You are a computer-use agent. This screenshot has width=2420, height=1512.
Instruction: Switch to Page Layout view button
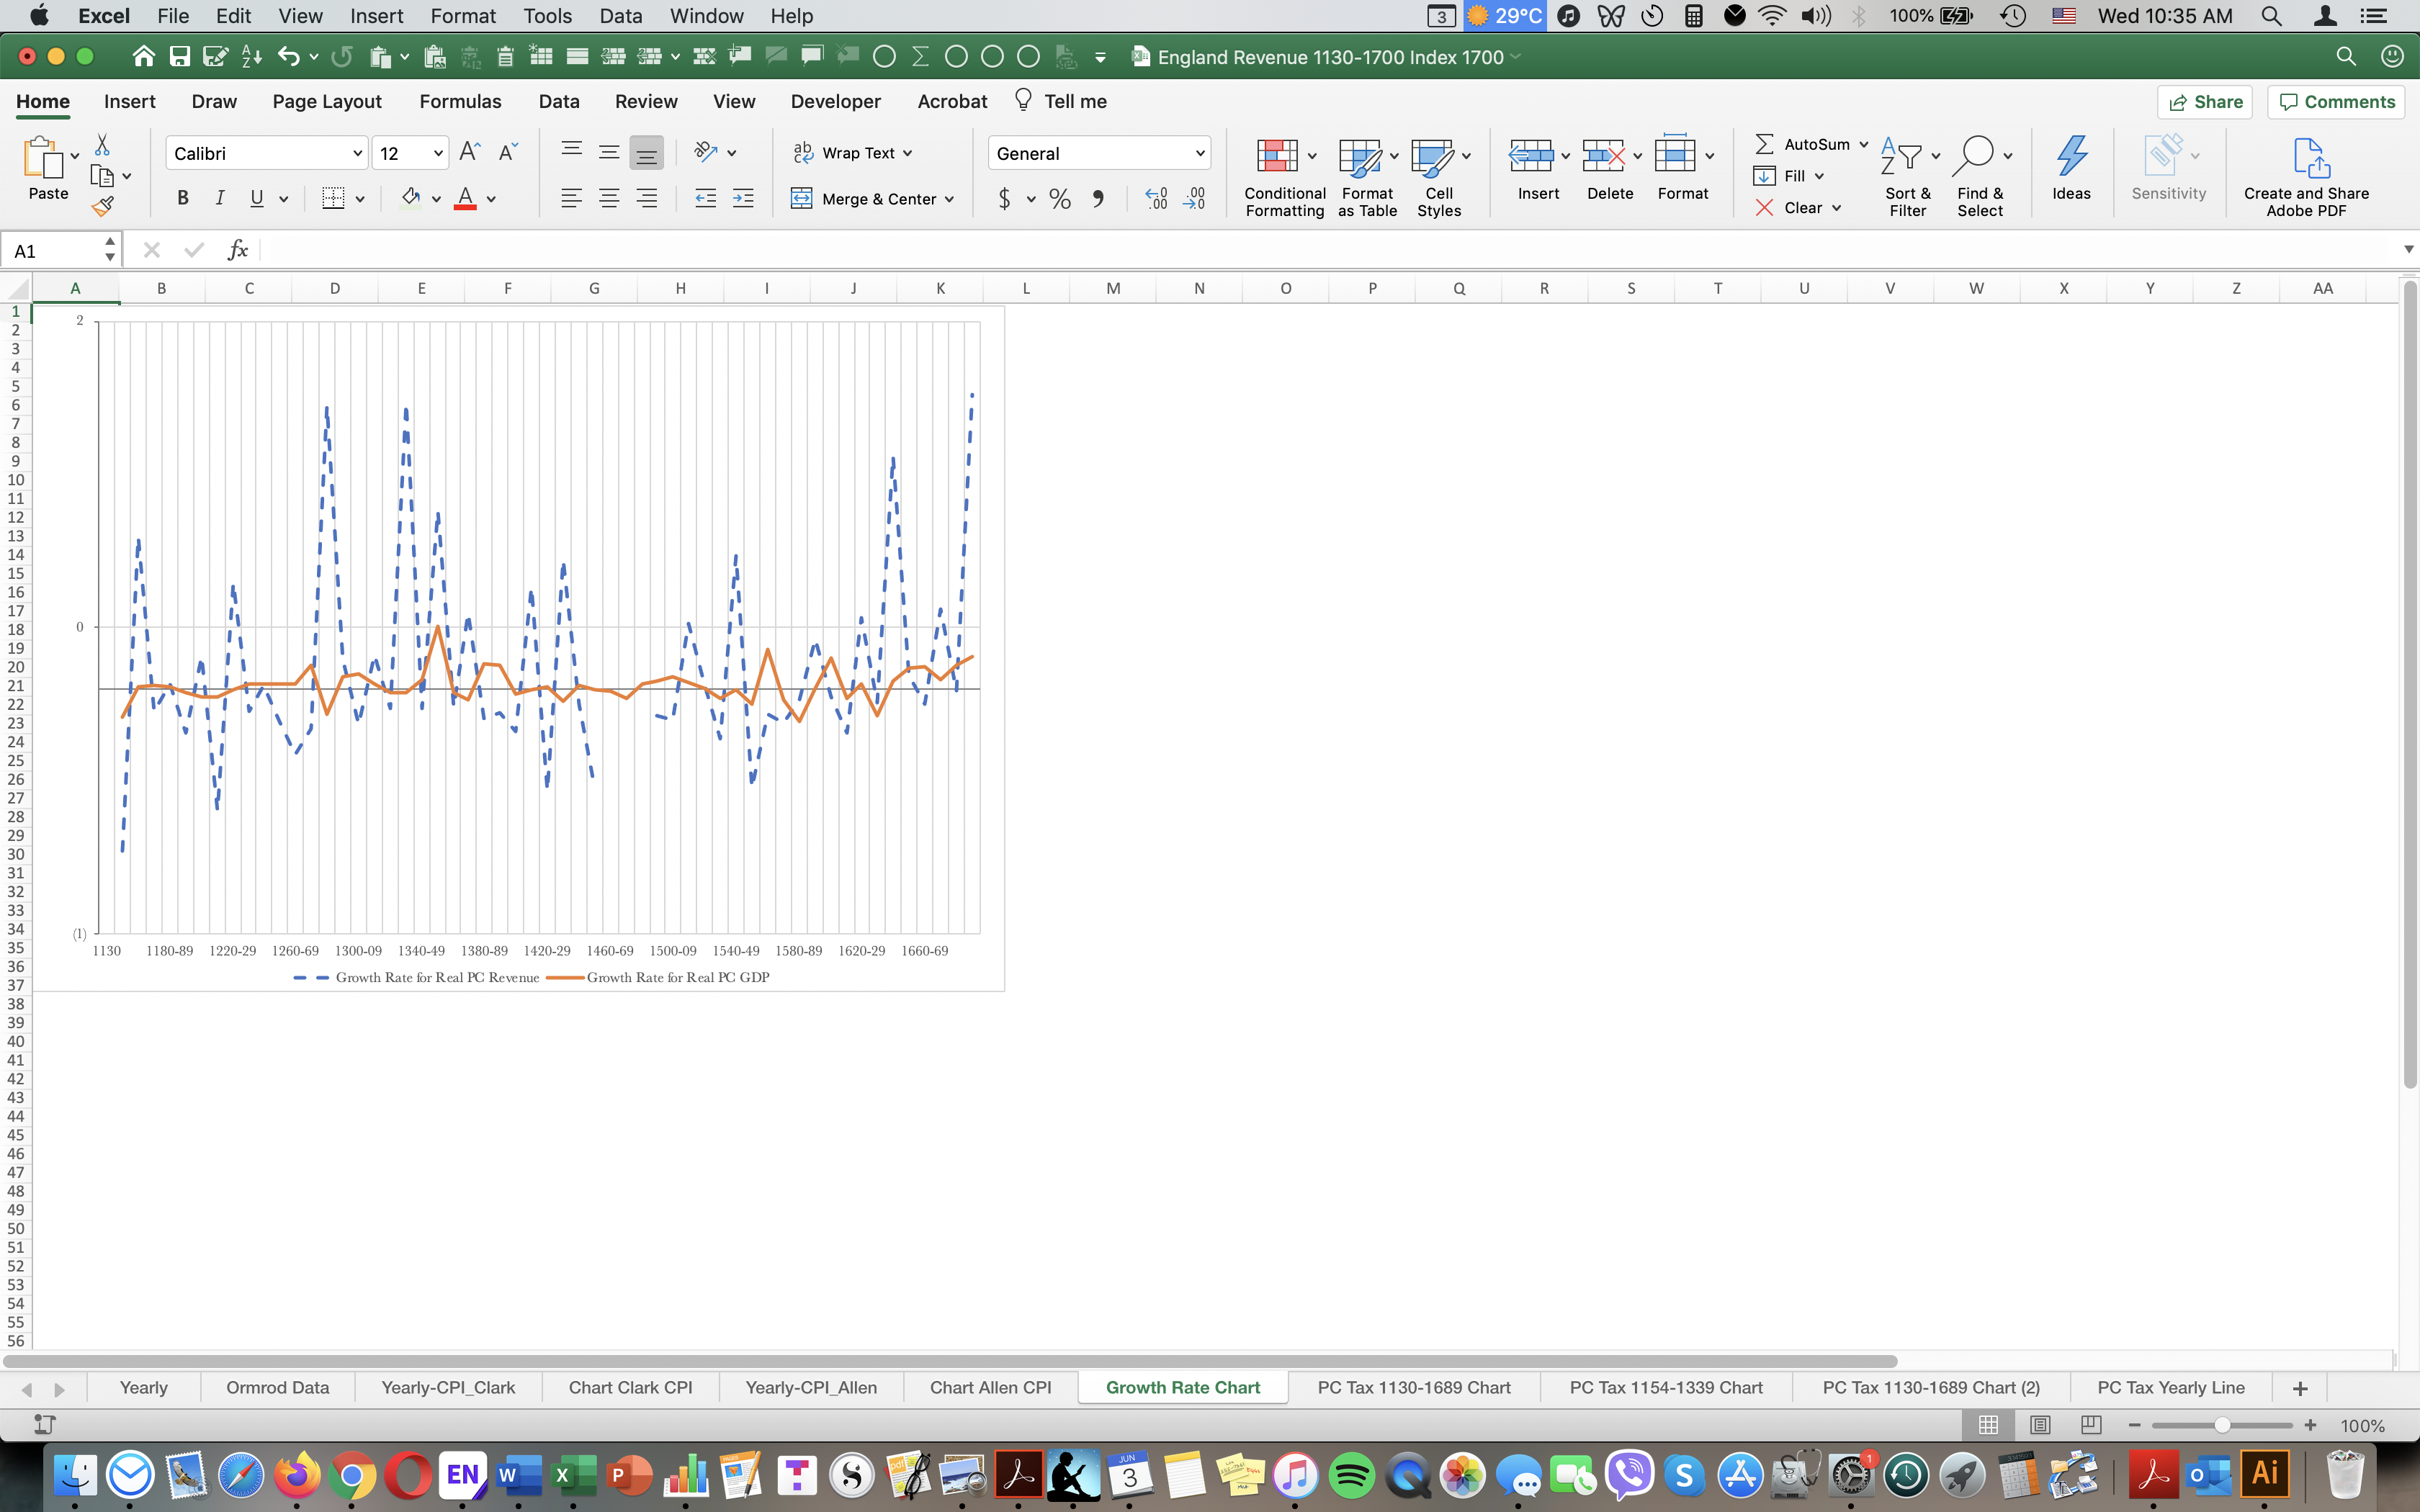(2040, 1425)
